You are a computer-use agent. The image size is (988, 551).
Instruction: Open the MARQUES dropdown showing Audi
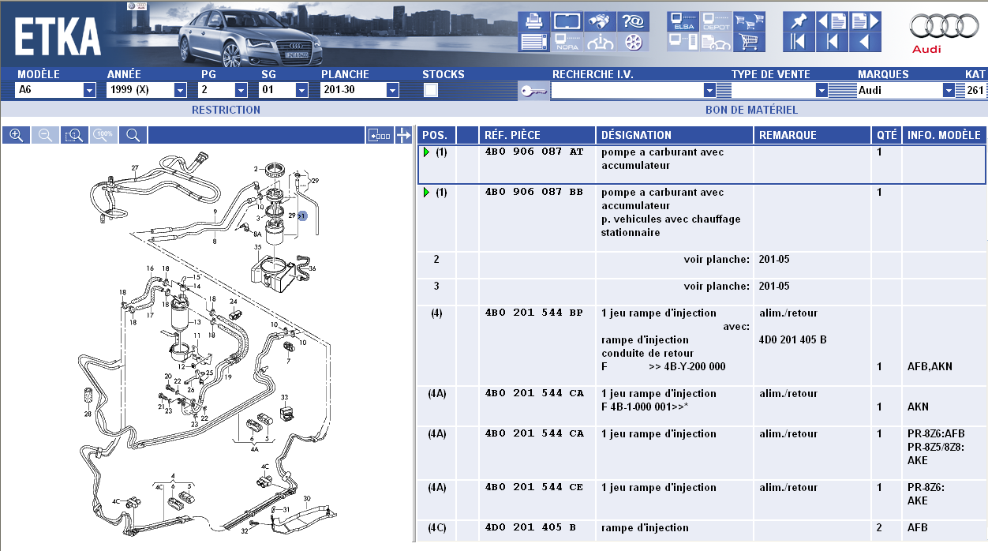coord(949,90)
